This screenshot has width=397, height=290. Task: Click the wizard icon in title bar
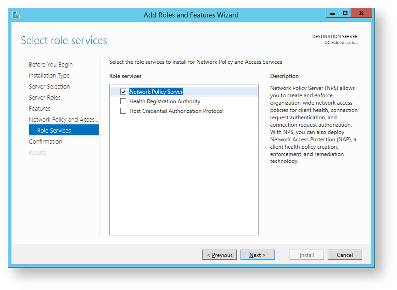(16, 15)
